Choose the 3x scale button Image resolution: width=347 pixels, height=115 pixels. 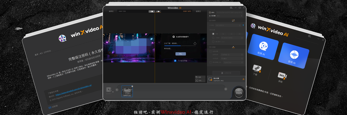point(231,34)
